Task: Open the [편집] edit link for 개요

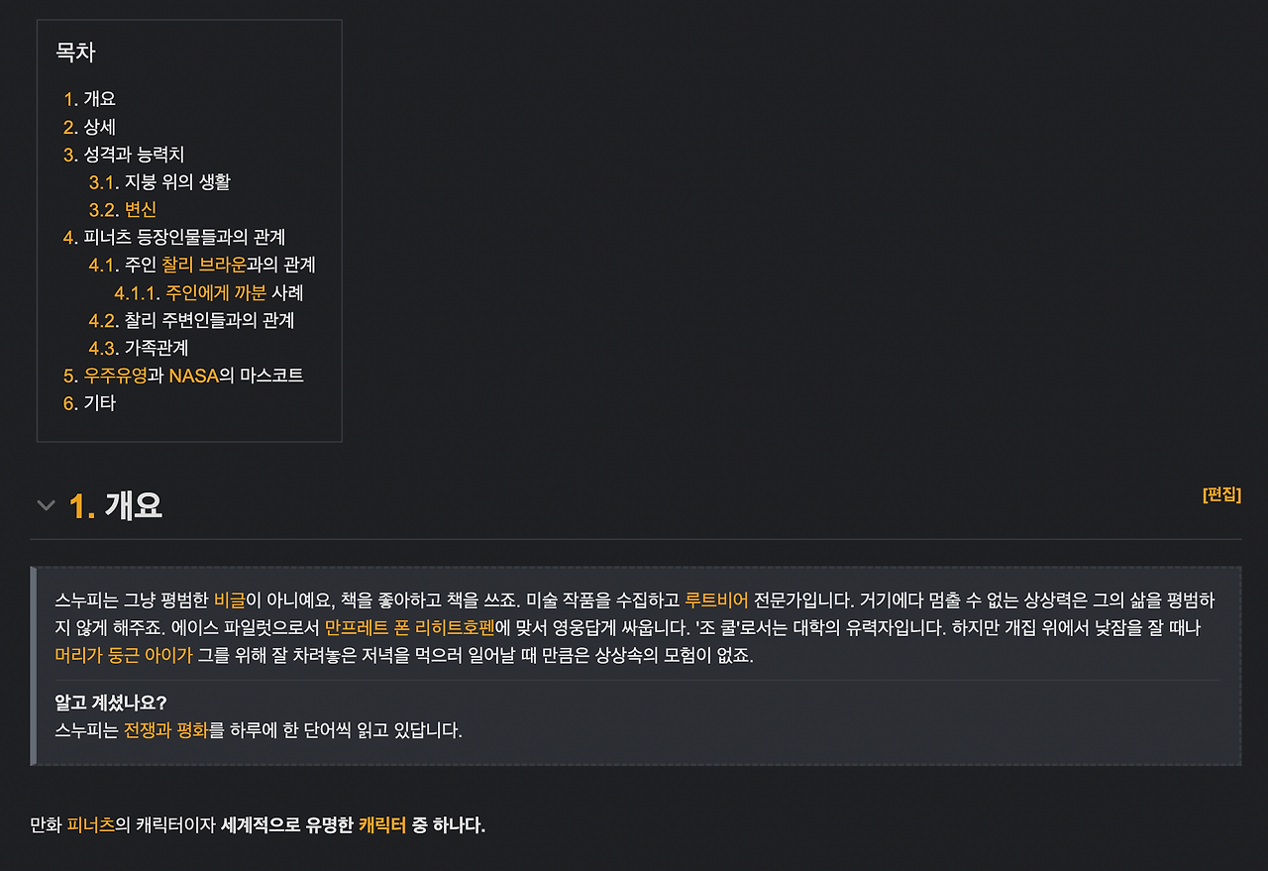Action: click(x=1221, y=494)
